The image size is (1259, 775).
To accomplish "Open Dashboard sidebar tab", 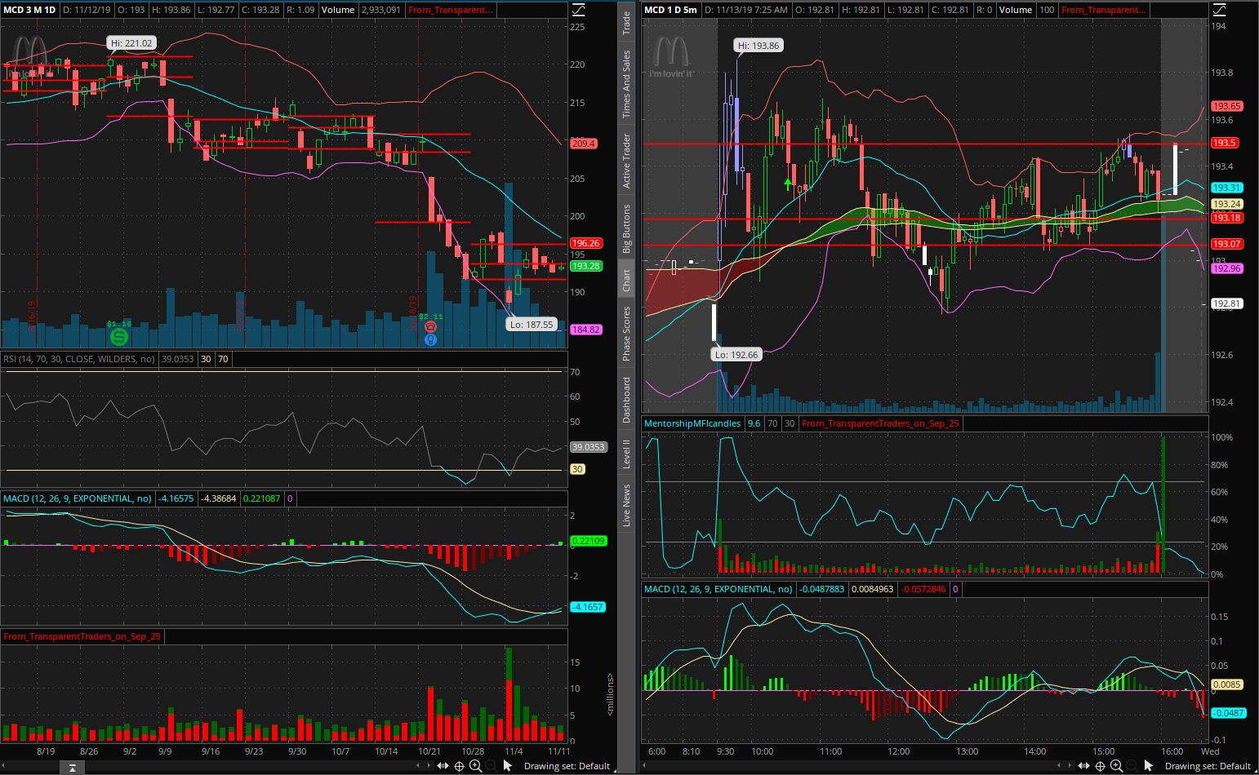I will (x=626, y=400).
